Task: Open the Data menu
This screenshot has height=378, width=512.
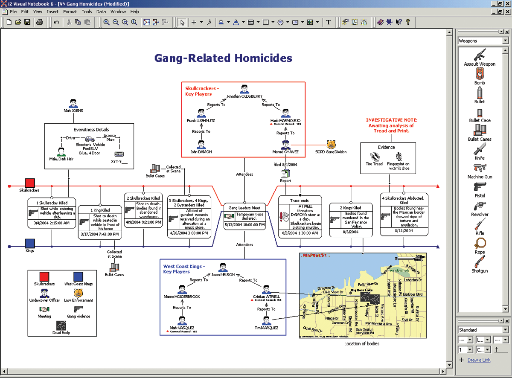Action: 101,12
